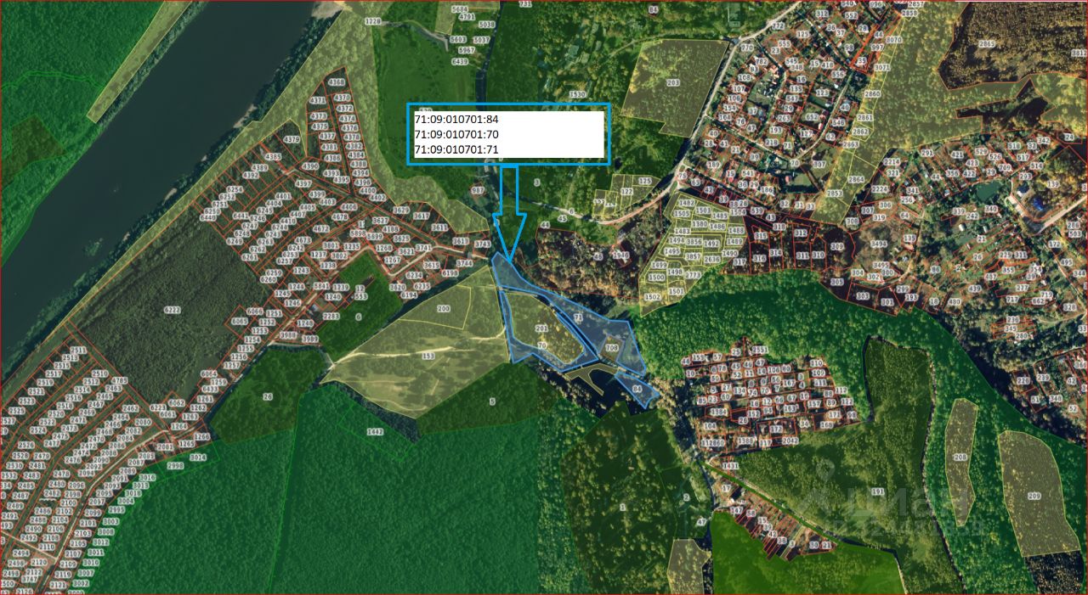Click yellow parcel 2864
Image resolution: width=1088 pixels, height=595 pixels.
point(855,180)
